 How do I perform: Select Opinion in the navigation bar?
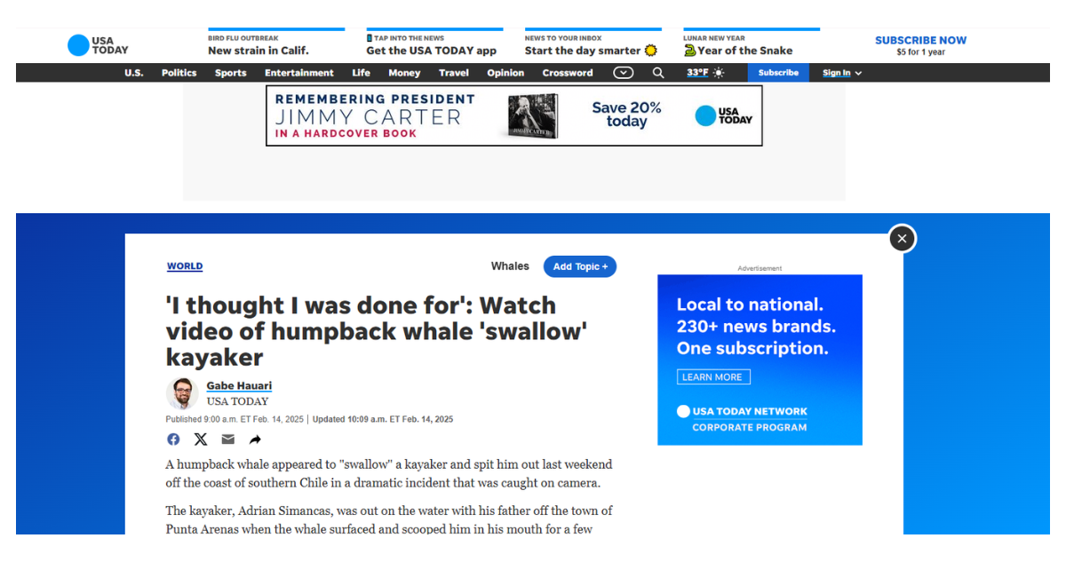(505, 73)
